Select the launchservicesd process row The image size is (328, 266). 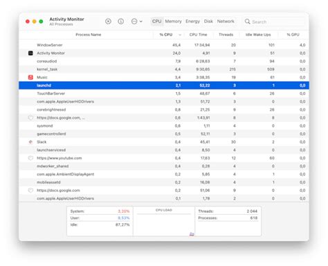[x=164, y=150]
